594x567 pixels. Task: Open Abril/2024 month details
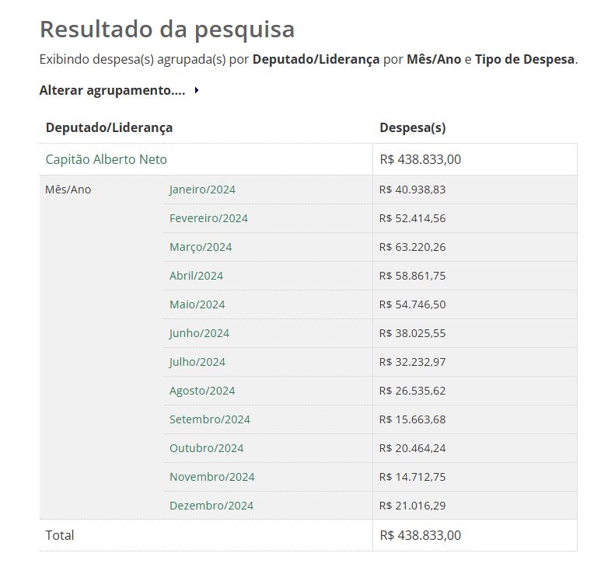(196, 276)
